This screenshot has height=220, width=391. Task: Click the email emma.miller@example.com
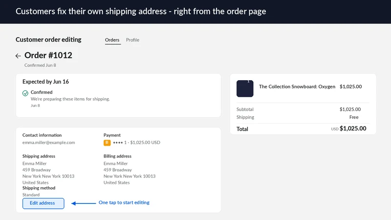click(48, 142)
